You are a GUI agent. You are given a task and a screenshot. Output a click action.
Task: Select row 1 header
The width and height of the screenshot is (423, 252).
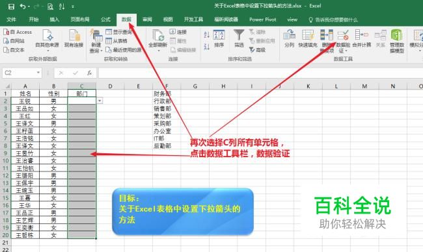click(x=5, y=94)
